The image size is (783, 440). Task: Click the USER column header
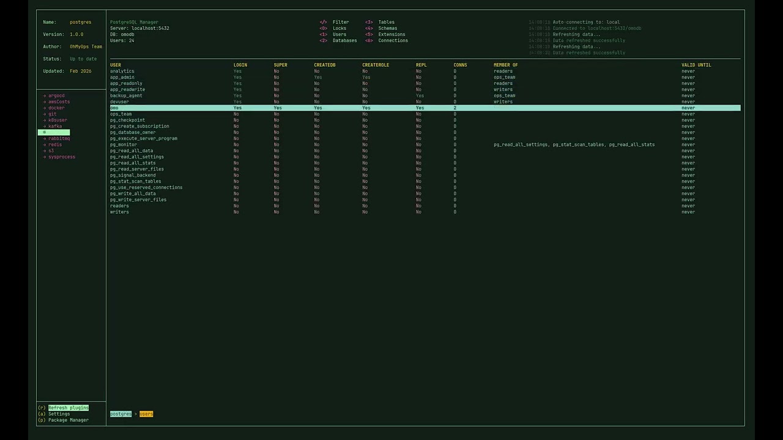tap(116, 65)
